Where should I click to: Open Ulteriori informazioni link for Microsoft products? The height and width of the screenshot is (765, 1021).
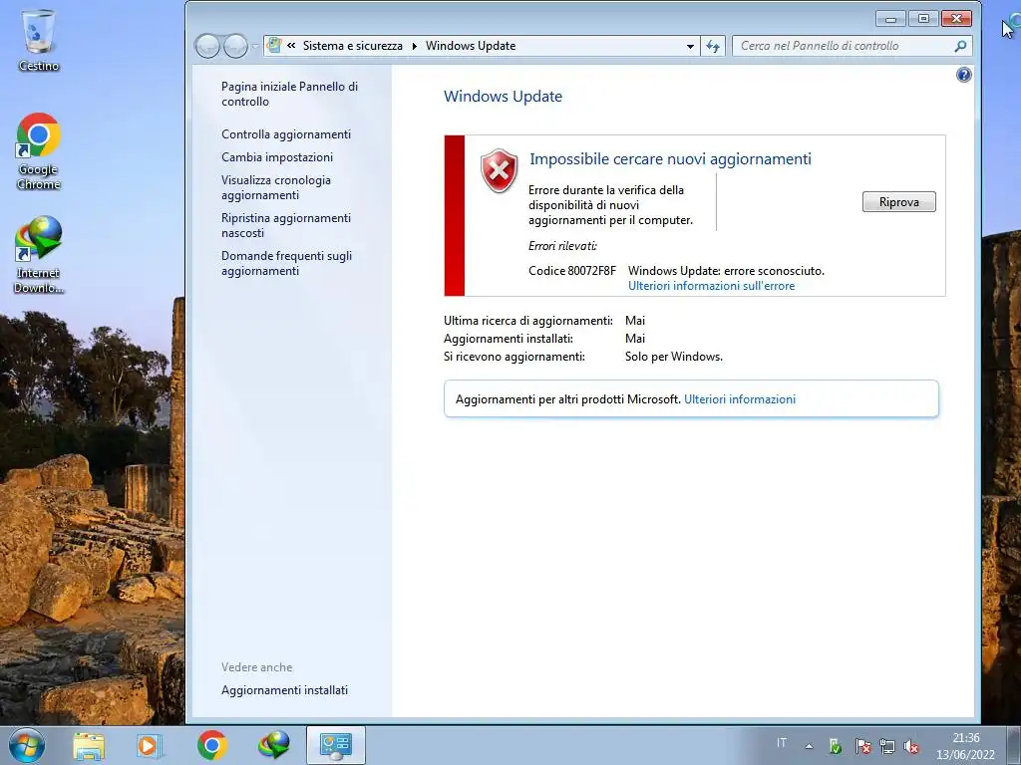pyautogui.click(x=740, y=399)
